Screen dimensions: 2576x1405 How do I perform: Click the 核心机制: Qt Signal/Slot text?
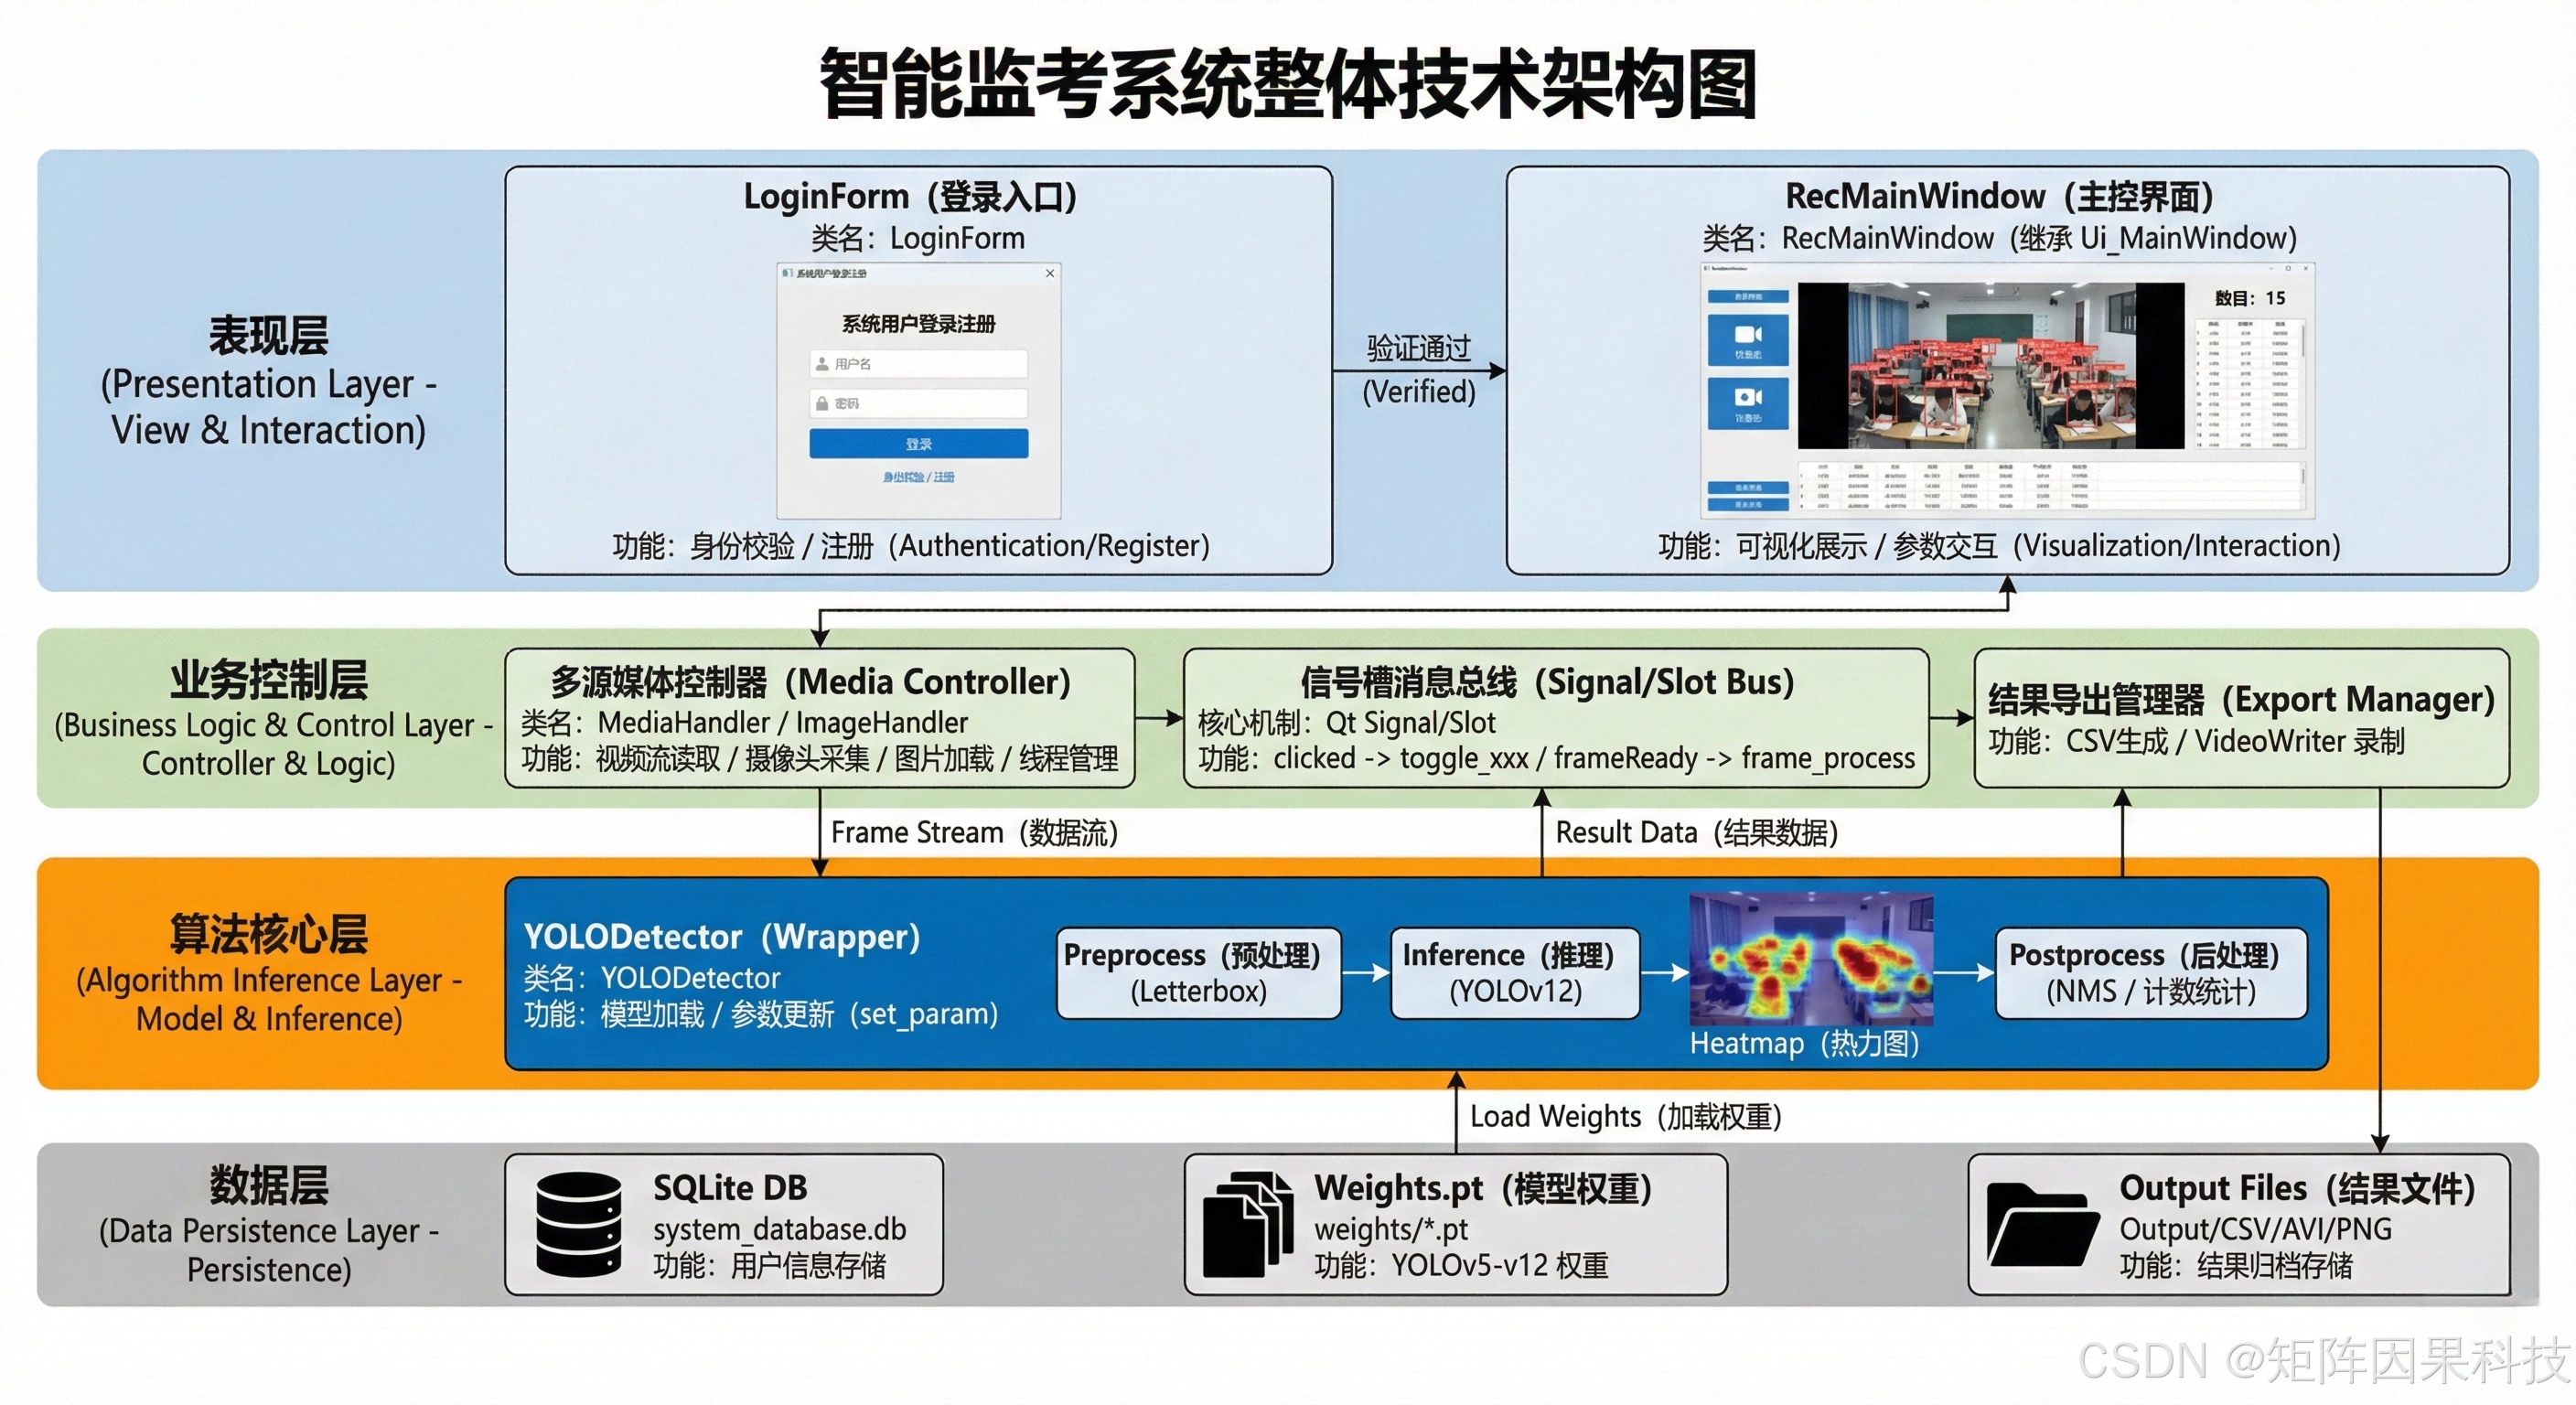click(1346, 722)
